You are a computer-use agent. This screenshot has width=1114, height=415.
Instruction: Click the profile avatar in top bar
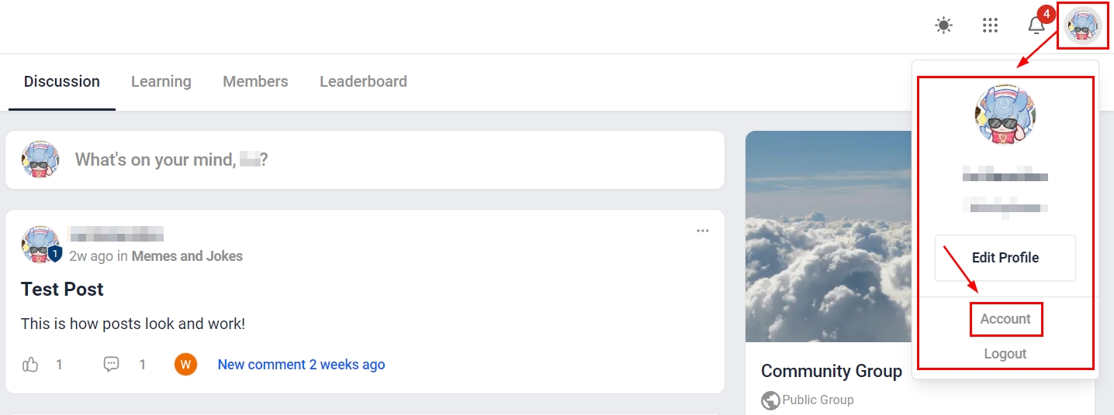click(1083, 26)
